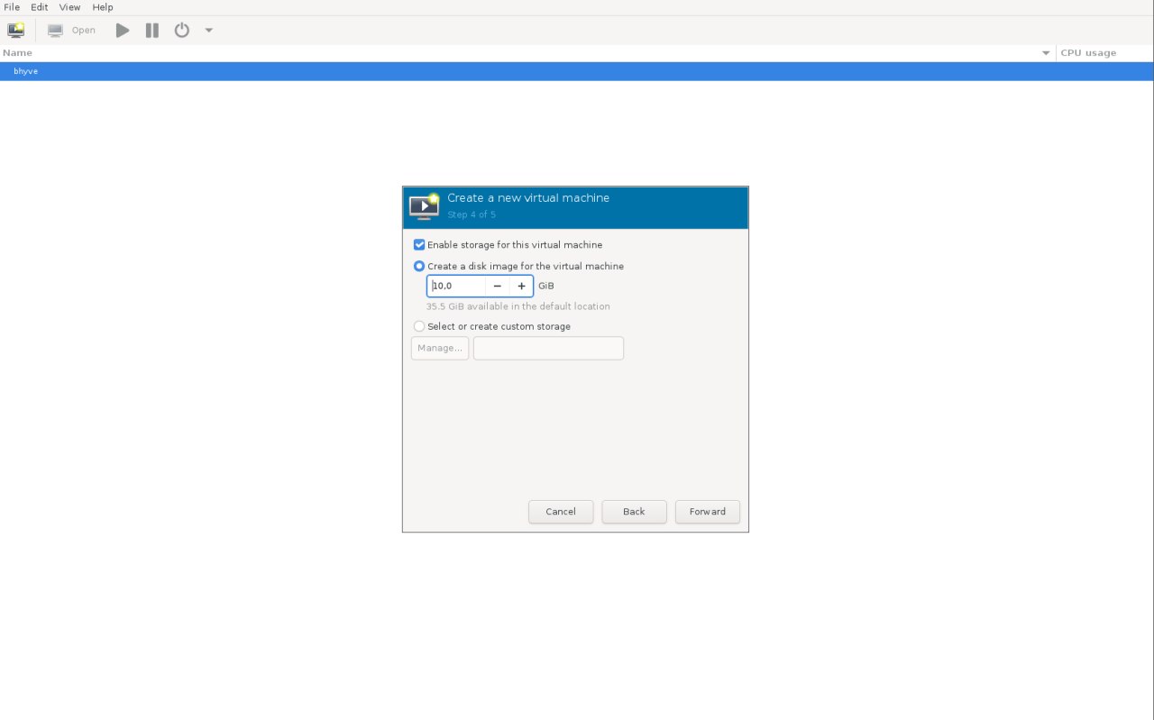The image size is (1154, 720).
Task: Click the power Shut Down icon
Action: [x=182, y=30]
